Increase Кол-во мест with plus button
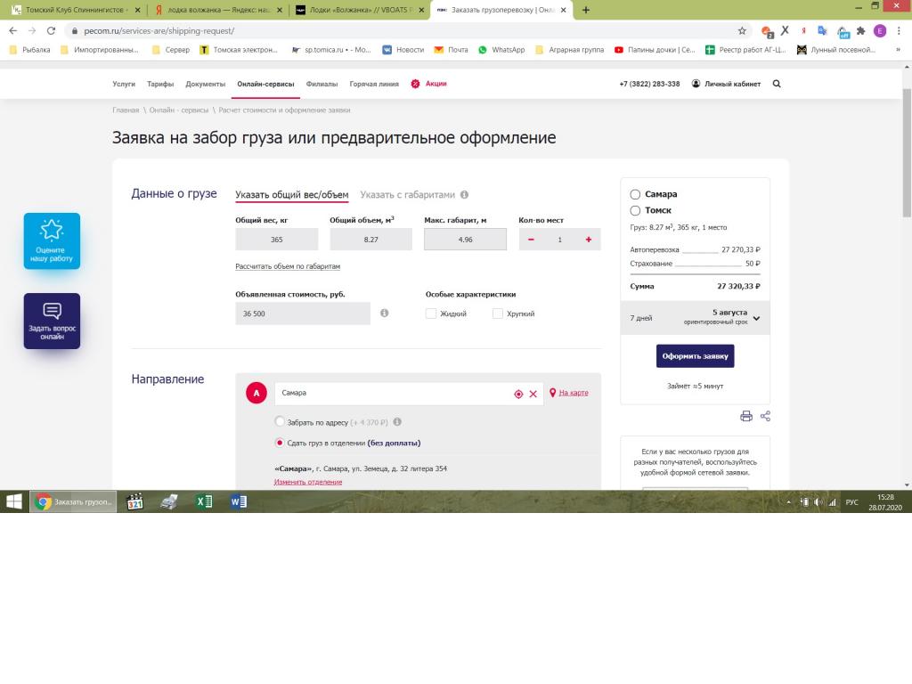The width and height of the screenshot is (912, 684). click(x=588, y=240)
